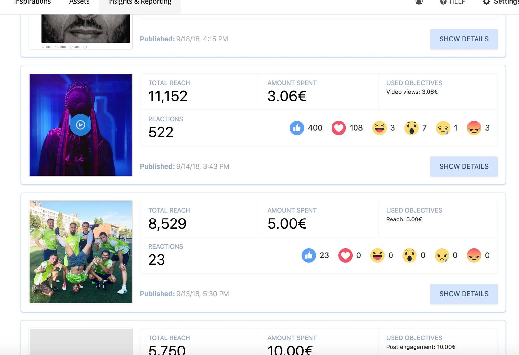Click the Wow icon showing 7

point(411,128)
